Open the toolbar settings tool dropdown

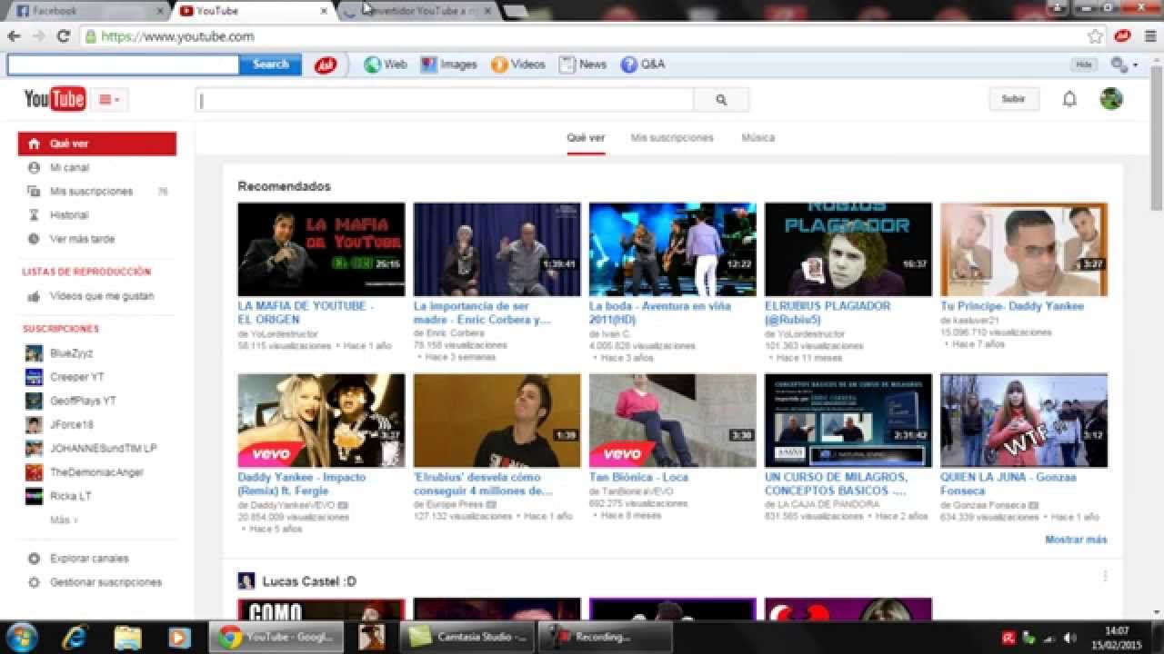1125,64
